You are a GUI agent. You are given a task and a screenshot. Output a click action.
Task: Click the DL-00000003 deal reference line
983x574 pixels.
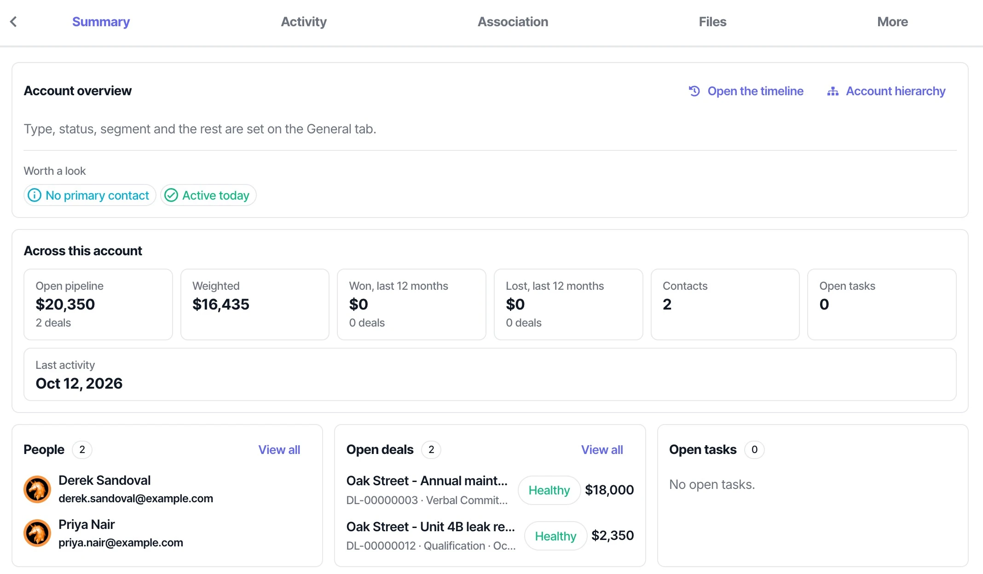click(427, 500)
